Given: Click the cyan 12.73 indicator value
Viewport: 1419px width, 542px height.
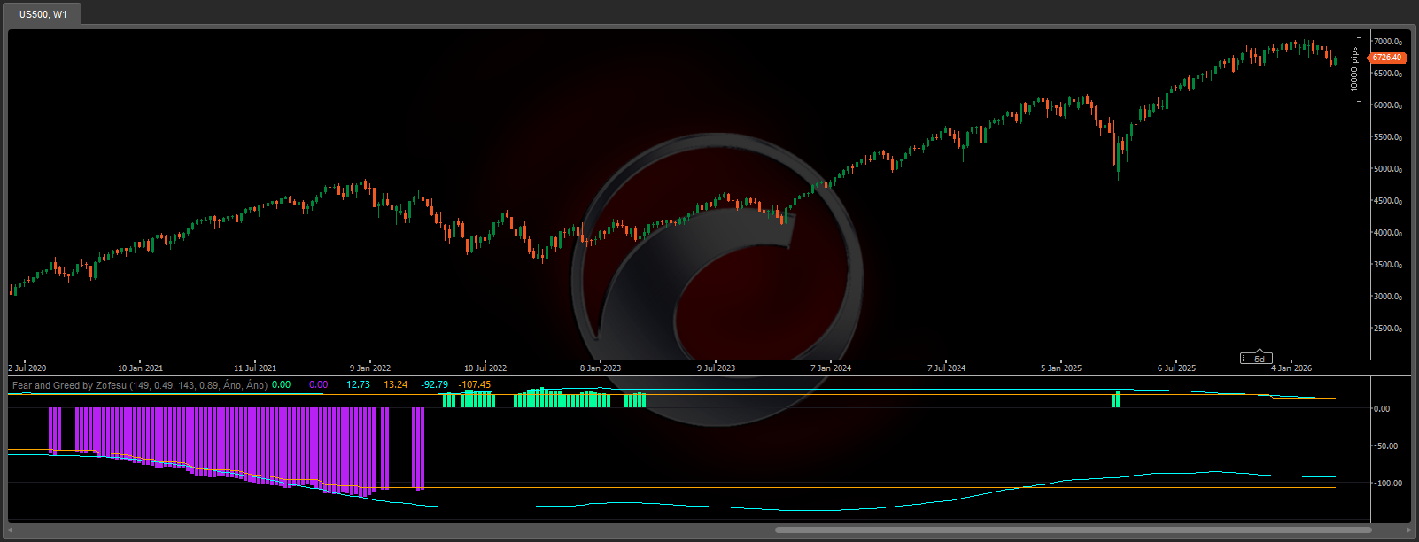Looking at the screenshot, I should (358, 385).
